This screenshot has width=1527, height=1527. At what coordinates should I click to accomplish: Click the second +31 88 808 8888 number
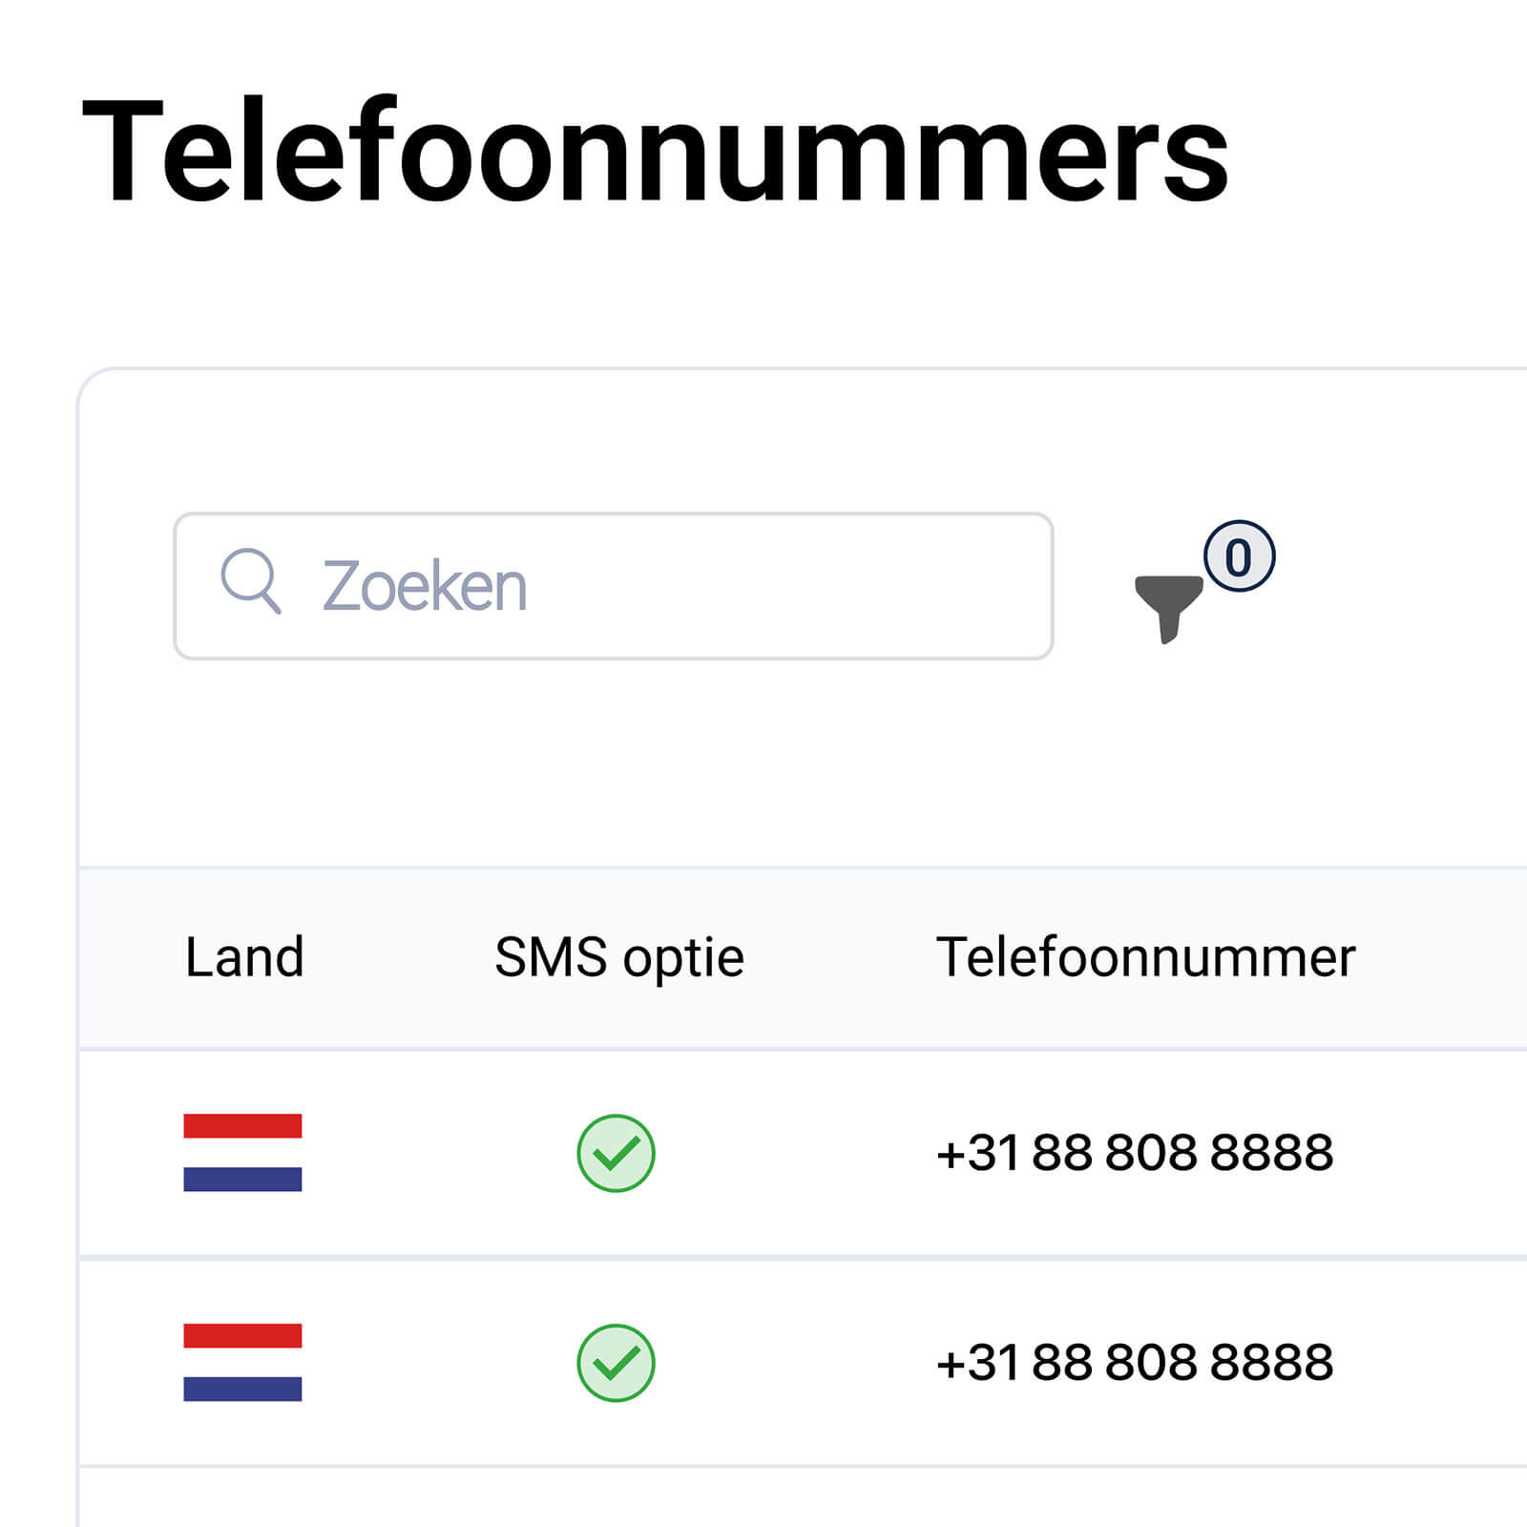1134,1363
